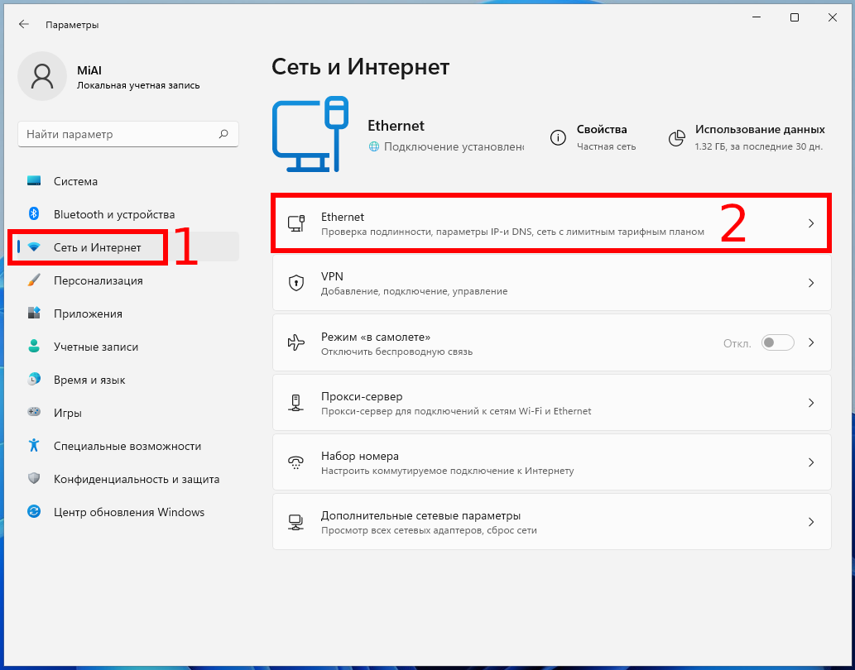855x670 pixels.
Task: Expand Дополнительные сетевые параметры chevron
Action: click(811, 522)
